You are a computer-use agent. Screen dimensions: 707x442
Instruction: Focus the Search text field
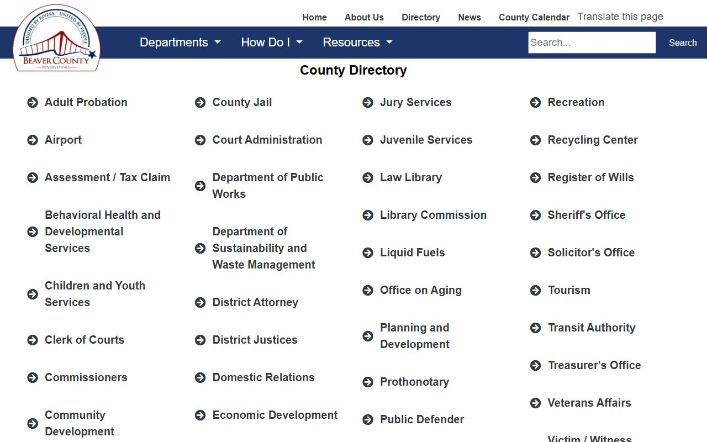[592, 43]
